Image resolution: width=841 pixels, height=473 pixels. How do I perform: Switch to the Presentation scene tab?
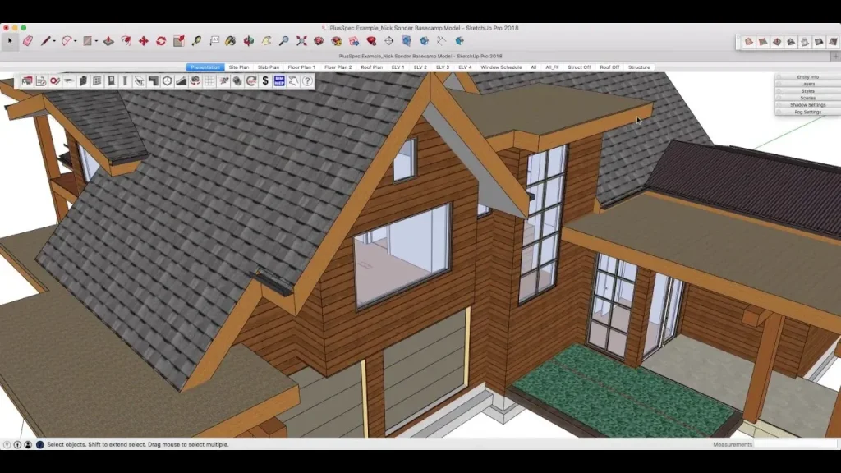(205, 67)
